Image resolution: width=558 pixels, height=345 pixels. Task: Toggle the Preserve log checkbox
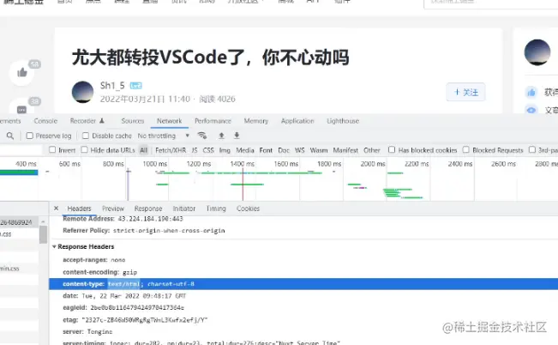click(x=30, y=136)
